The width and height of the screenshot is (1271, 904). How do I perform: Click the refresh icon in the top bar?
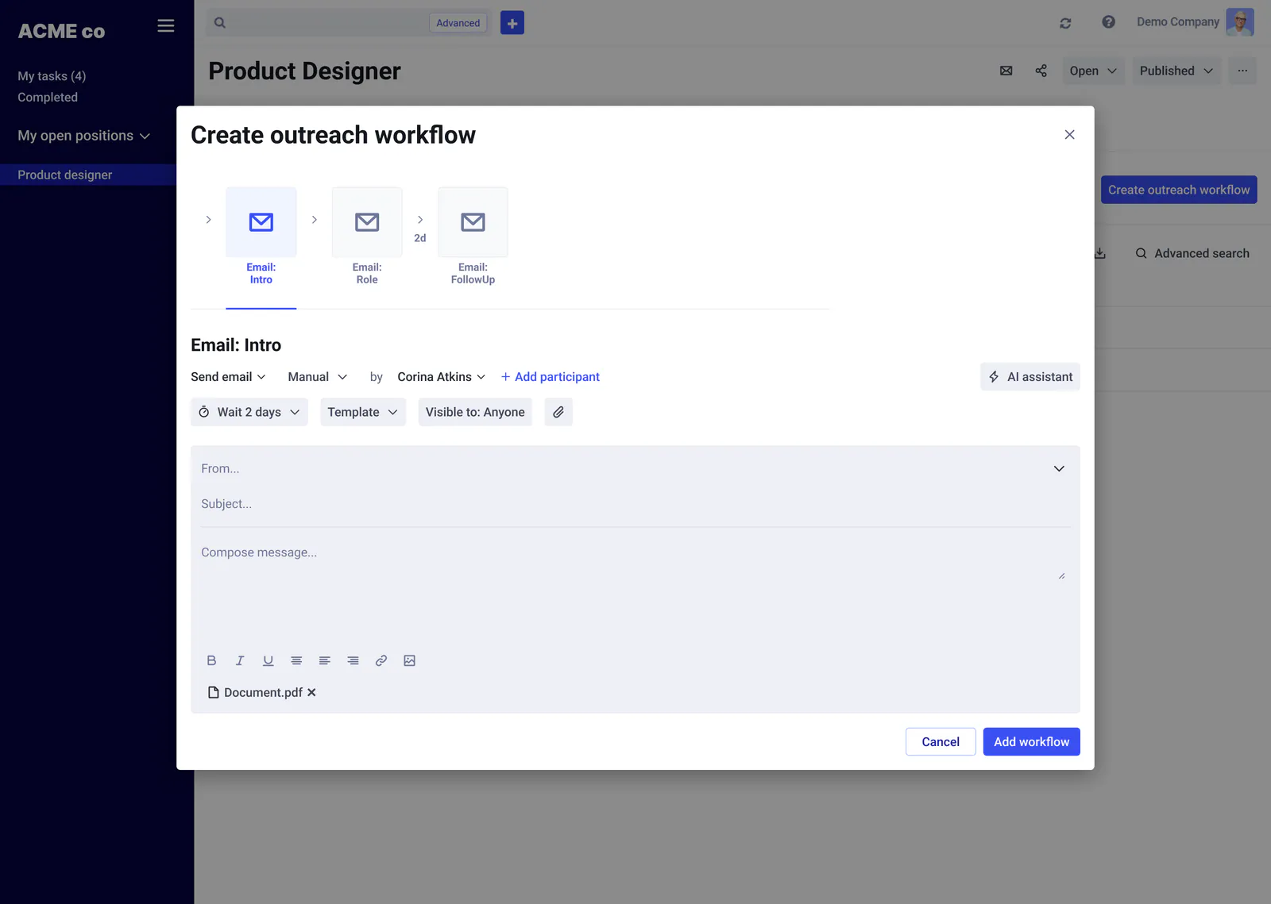click(x=1065, y=23)
